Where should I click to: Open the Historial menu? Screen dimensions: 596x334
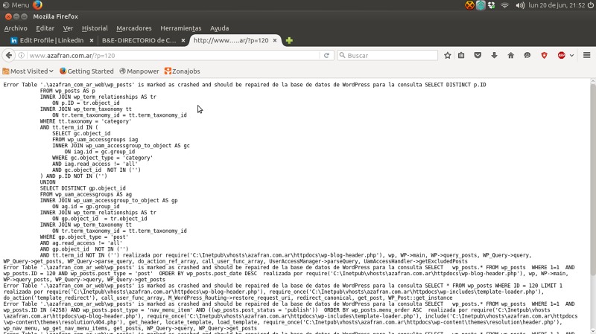click(95, 28)
